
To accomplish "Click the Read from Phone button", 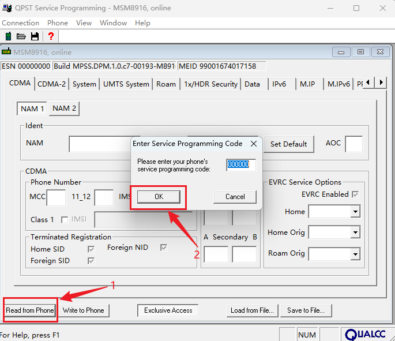I will coord(30,310).
